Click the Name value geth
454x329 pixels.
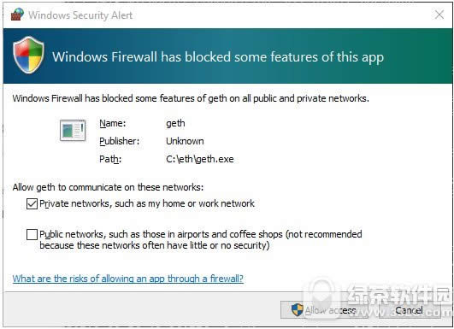pos(175,124)
